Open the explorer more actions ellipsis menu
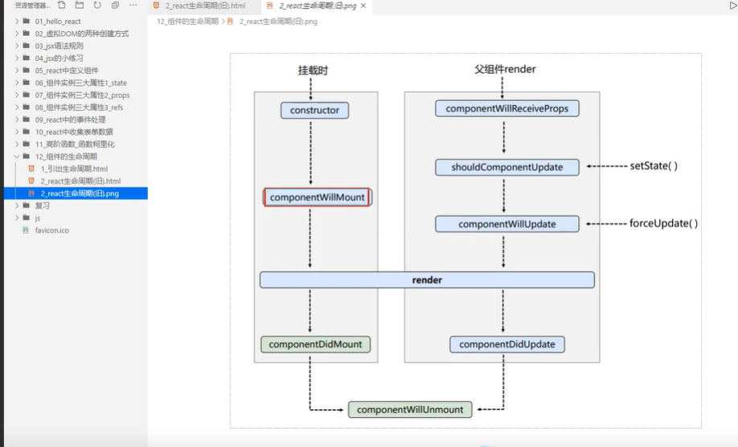 coord(133,5)
